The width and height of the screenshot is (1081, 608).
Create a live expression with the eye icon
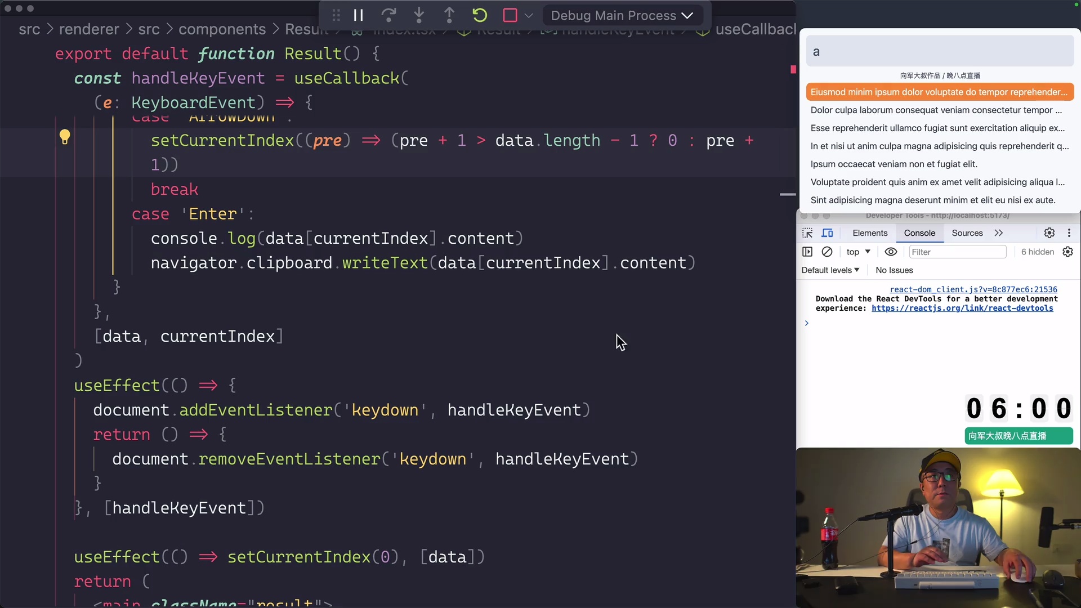[x=891, y=252]
